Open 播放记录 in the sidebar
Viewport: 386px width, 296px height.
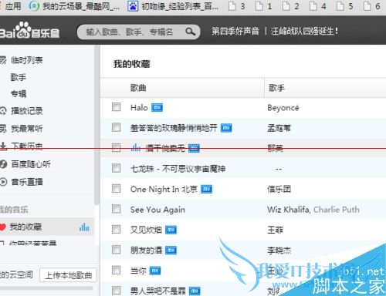point(27,111)
